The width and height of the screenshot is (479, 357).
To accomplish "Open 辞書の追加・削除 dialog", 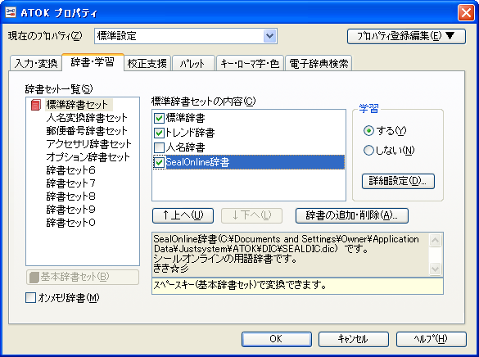I will 352,215.
